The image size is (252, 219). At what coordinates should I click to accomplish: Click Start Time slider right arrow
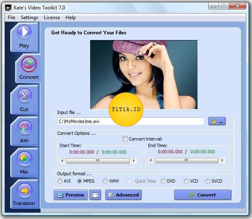[x=134, y=161]
